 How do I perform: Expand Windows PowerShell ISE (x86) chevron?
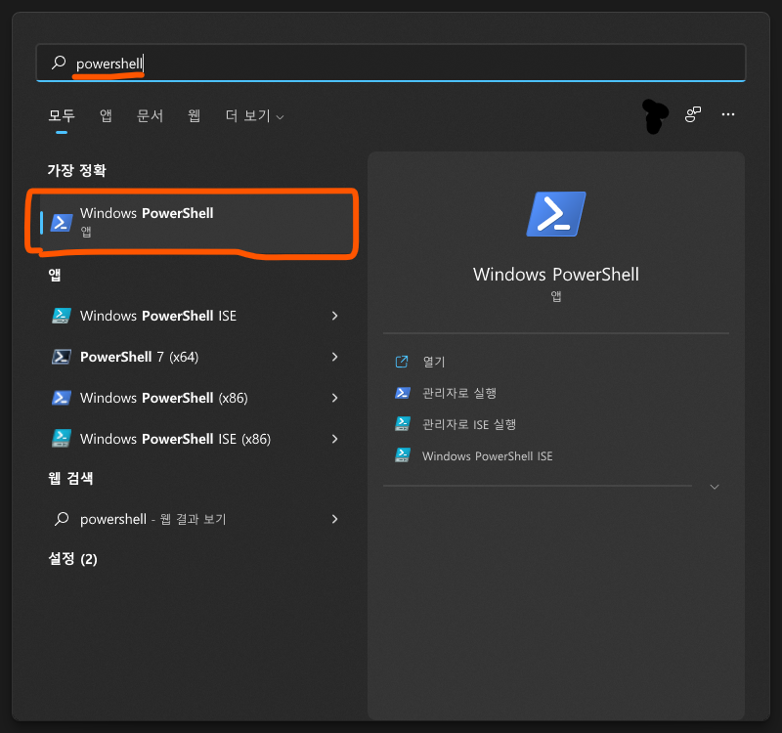pyautogui.click(x=334, y=439)
